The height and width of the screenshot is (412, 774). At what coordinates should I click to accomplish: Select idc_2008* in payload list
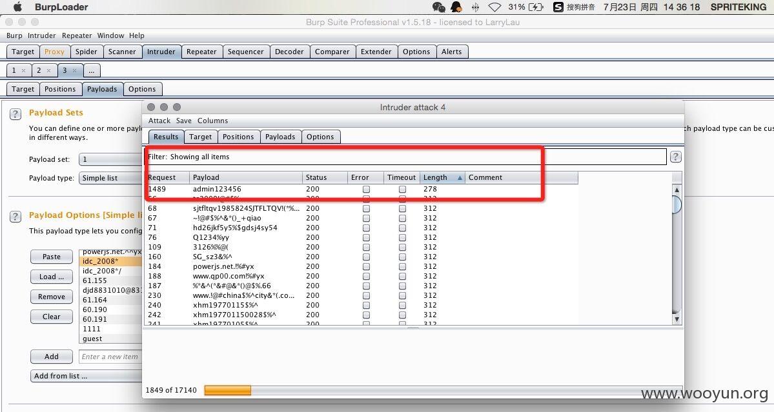point(110,261)
